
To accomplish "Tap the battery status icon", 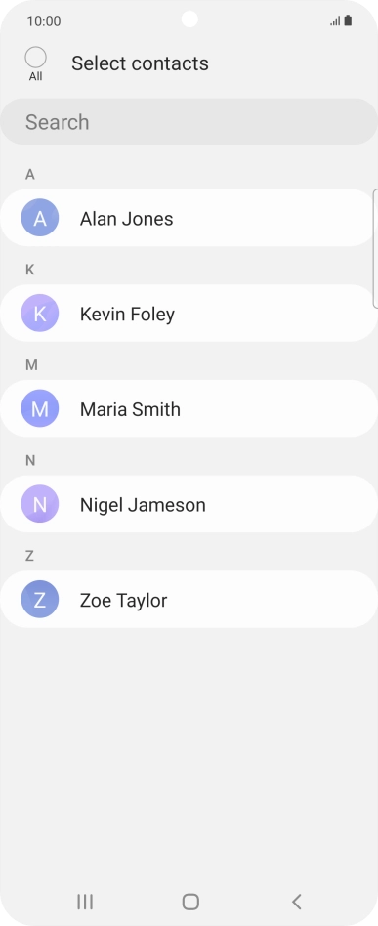I will pos(348,21).
